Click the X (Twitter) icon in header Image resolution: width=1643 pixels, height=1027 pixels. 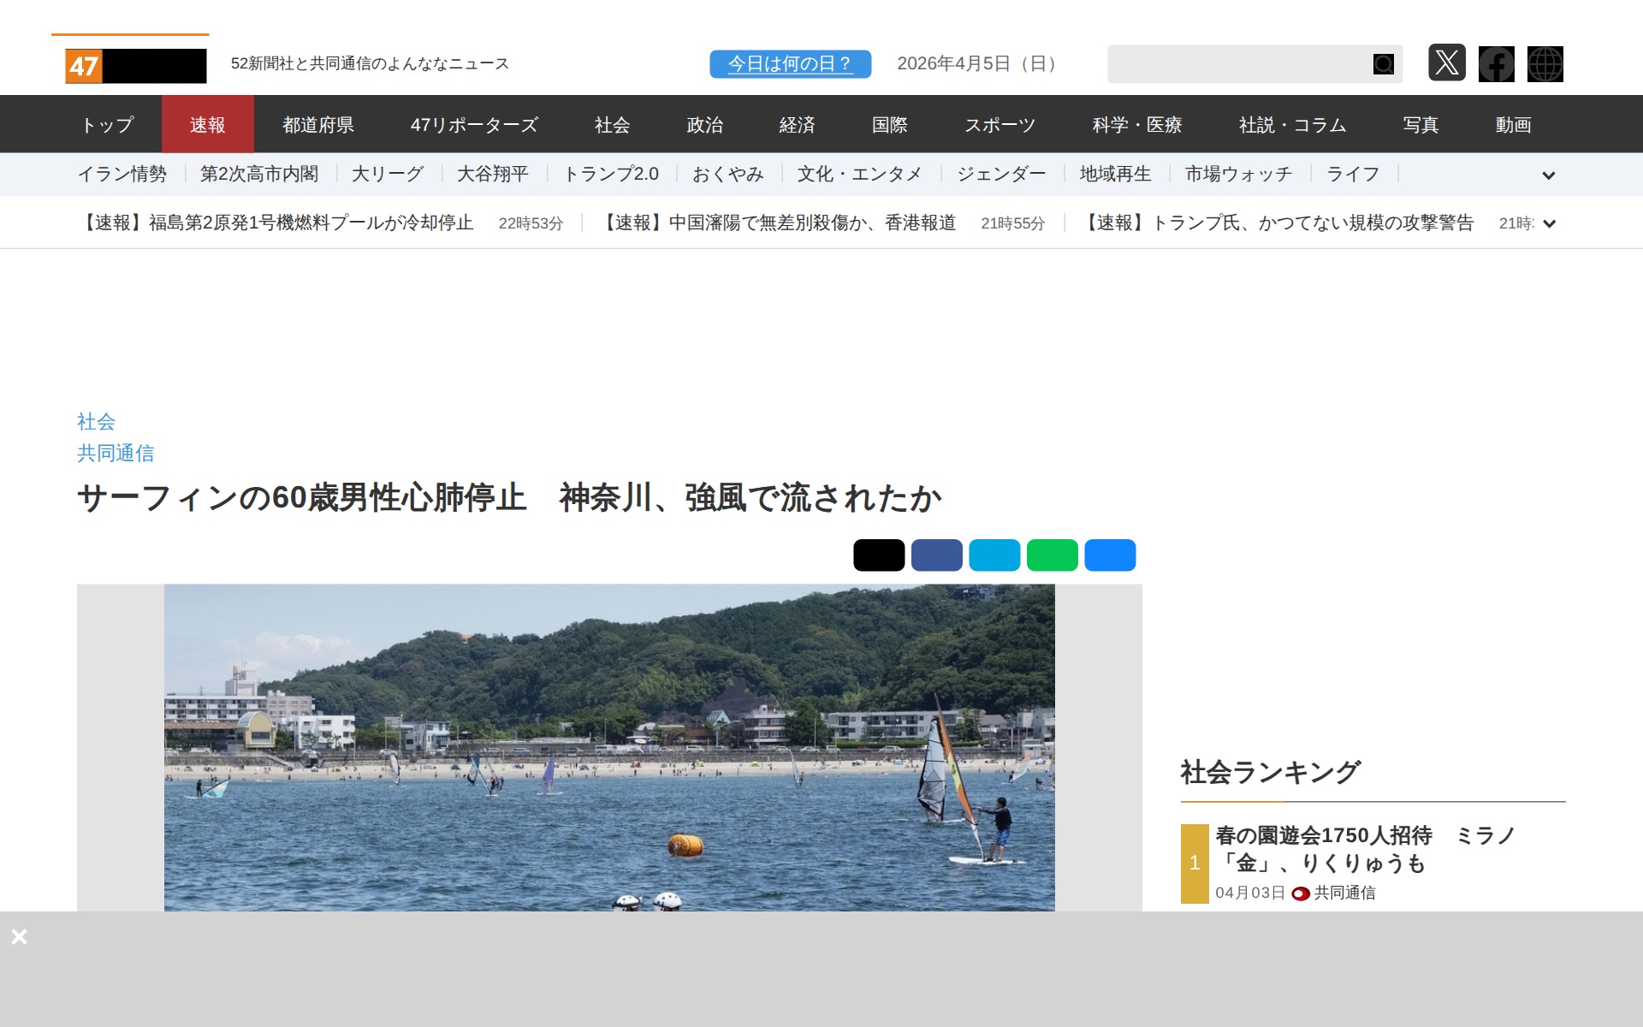pyautogui.click(x=1446, y=63)
